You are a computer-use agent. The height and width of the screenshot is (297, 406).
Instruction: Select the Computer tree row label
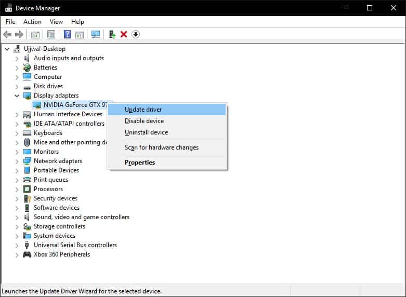pyautogui.click(x=48, y=77)
